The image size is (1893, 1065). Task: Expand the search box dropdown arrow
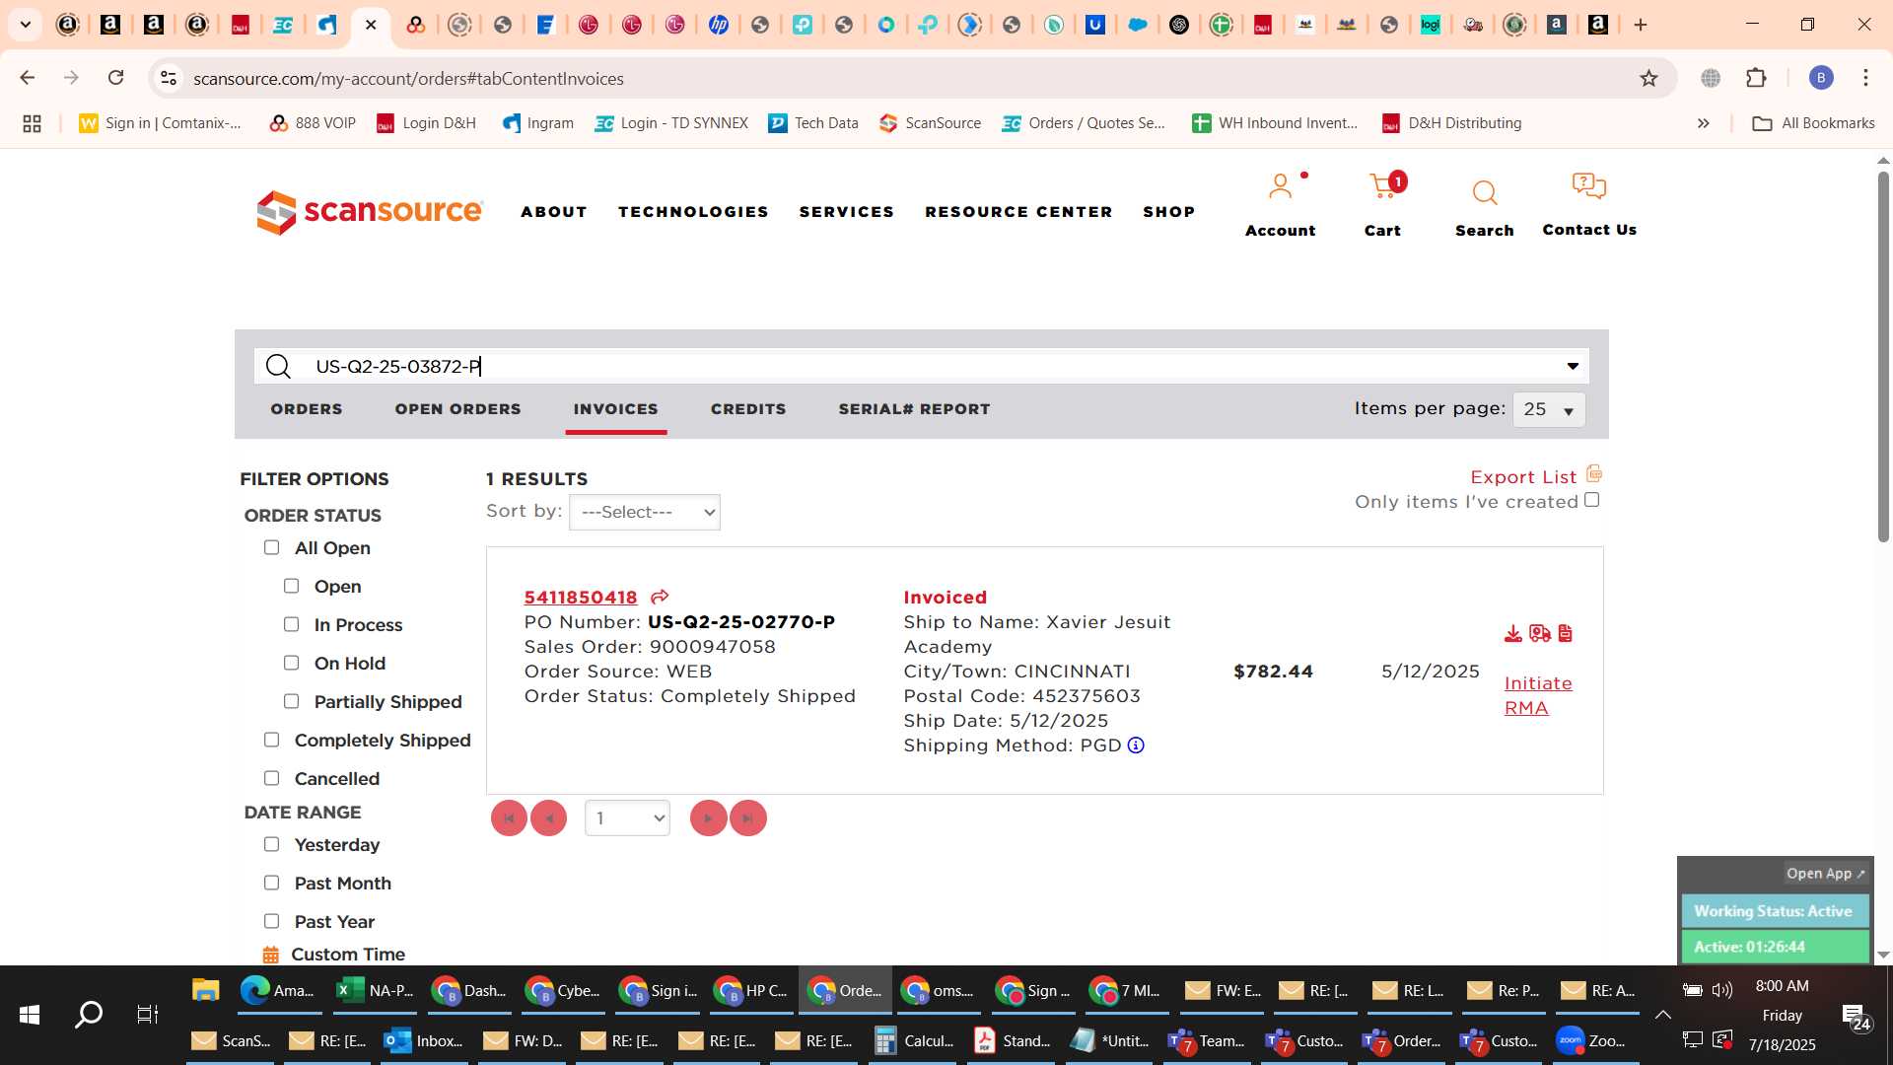1573,367
